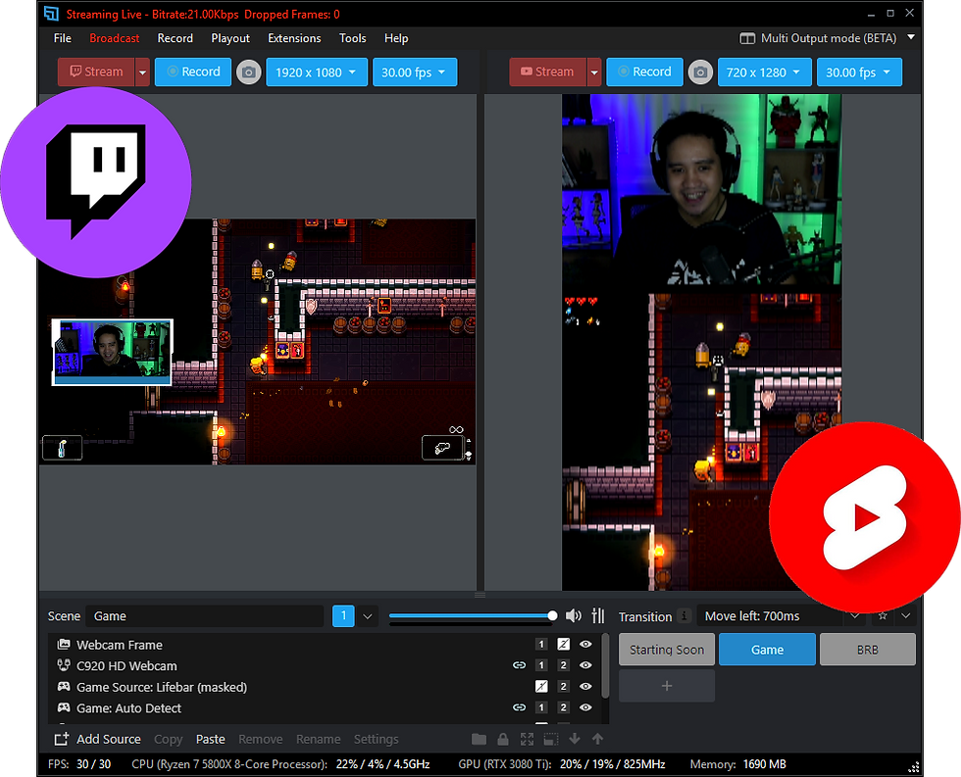
Task: Expand the Multi Output mode dropdown arrow
Action: [911, 37]
